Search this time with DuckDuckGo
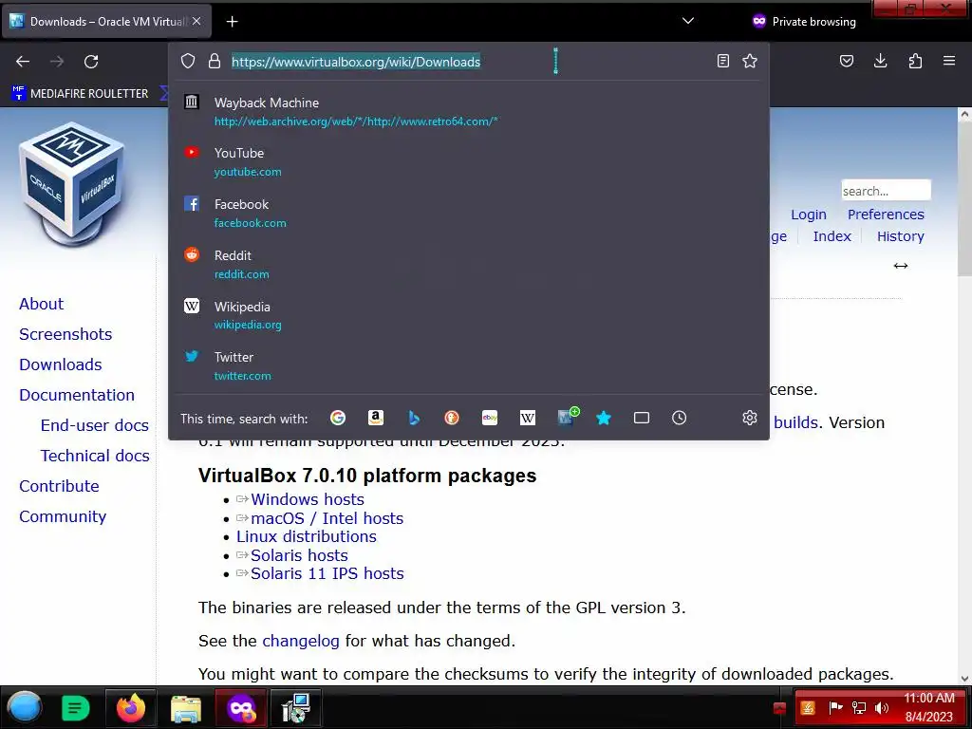The width and height of the screenshot is (972, 729). pyautogui.click(x=452, y=418)
